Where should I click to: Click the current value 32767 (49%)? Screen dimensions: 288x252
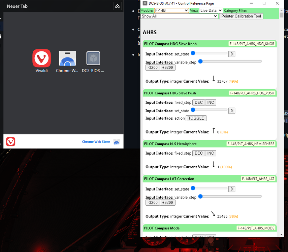coord(227,81)
